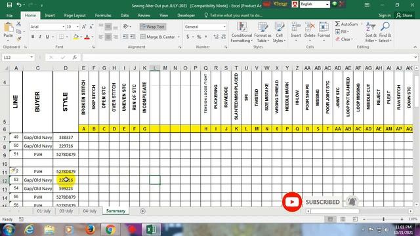Toggle bold formatting
420x236 pixels.
tap(33, 37)
